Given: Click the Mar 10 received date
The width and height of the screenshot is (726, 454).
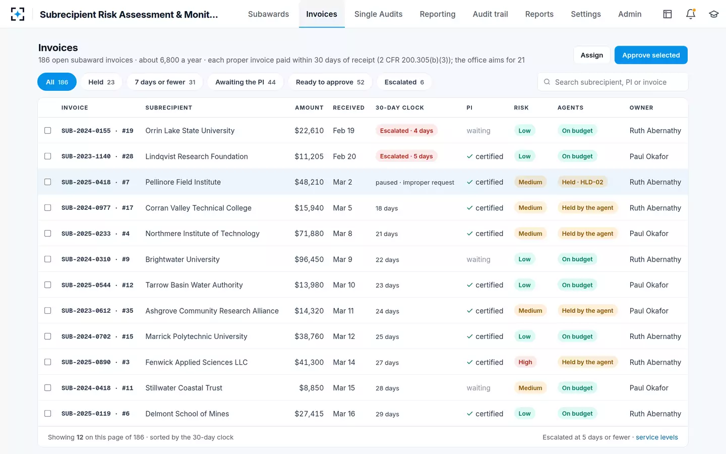Looking at the screenshot, I should coord(344,285).
